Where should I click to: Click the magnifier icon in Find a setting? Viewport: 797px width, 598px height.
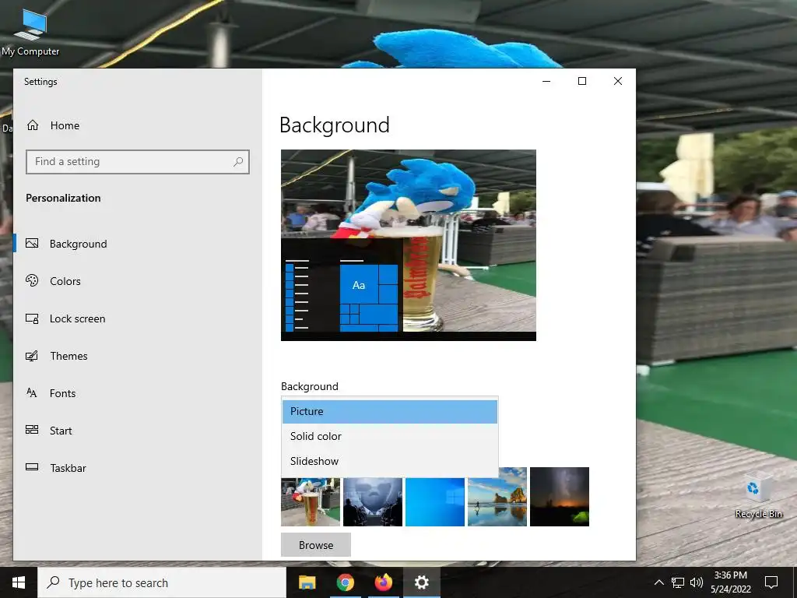(238, 162)
